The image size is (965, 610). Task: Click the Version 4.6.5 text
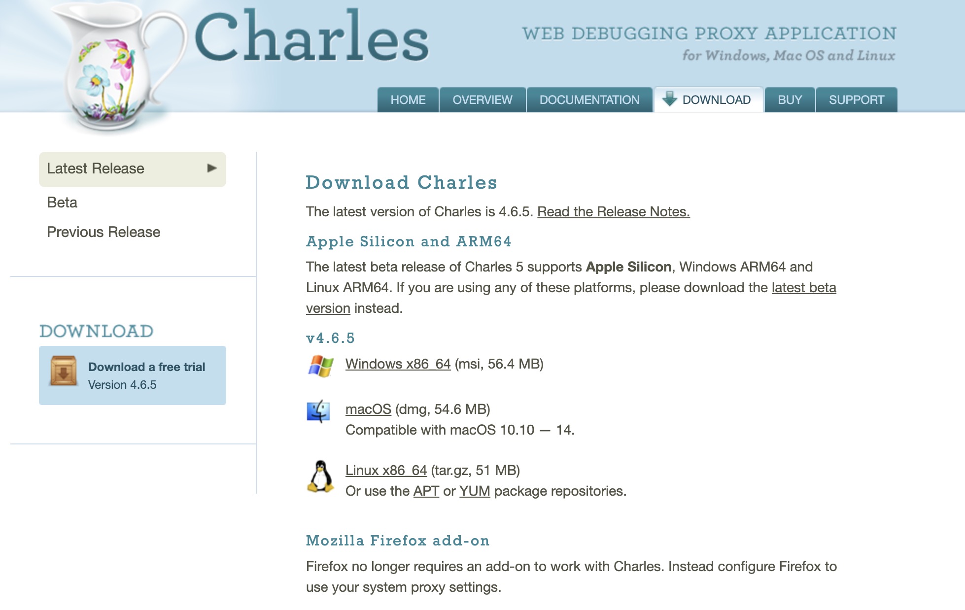click(122, 385)
